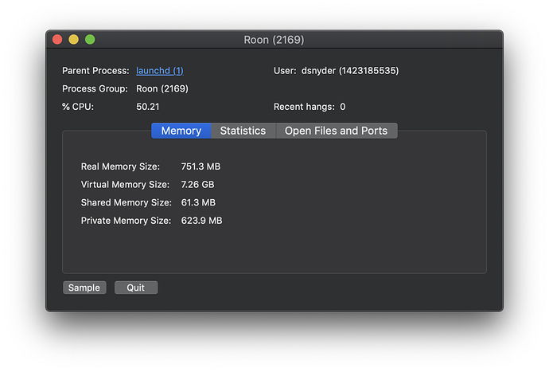The height and width of the screenshot is (372, 549).
Task: Select the 751.3 MB real memory value
Action: click(x=201, y=166)
